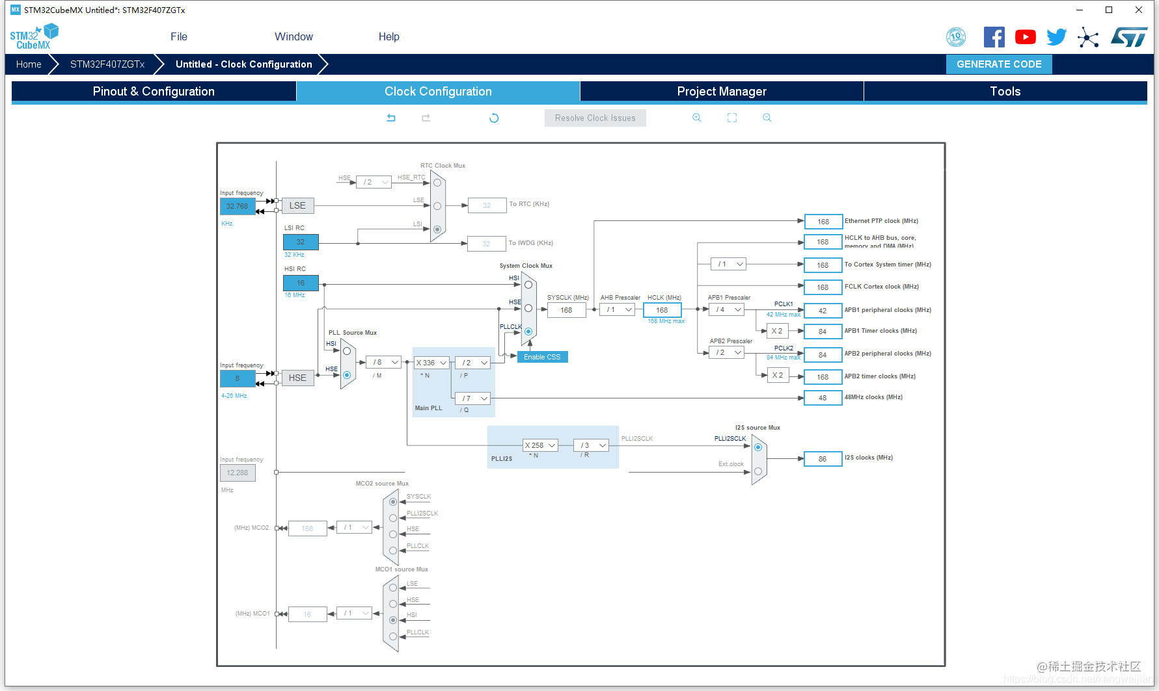Select HSI in System Clock Mux

coord(528,285)
